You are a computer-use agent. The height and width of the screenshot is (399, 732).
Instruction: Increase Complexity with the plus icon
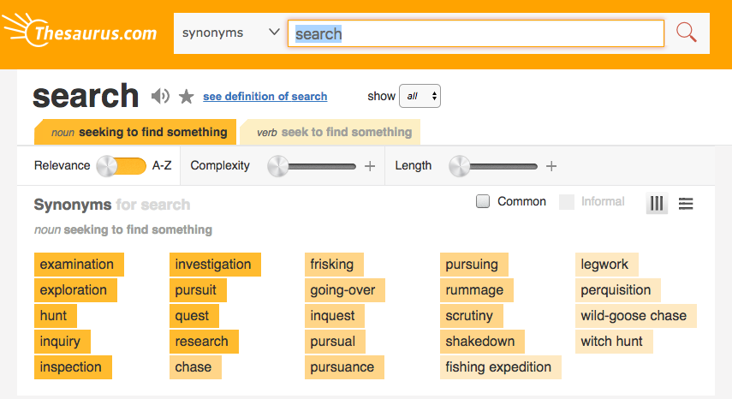[370, 166]
